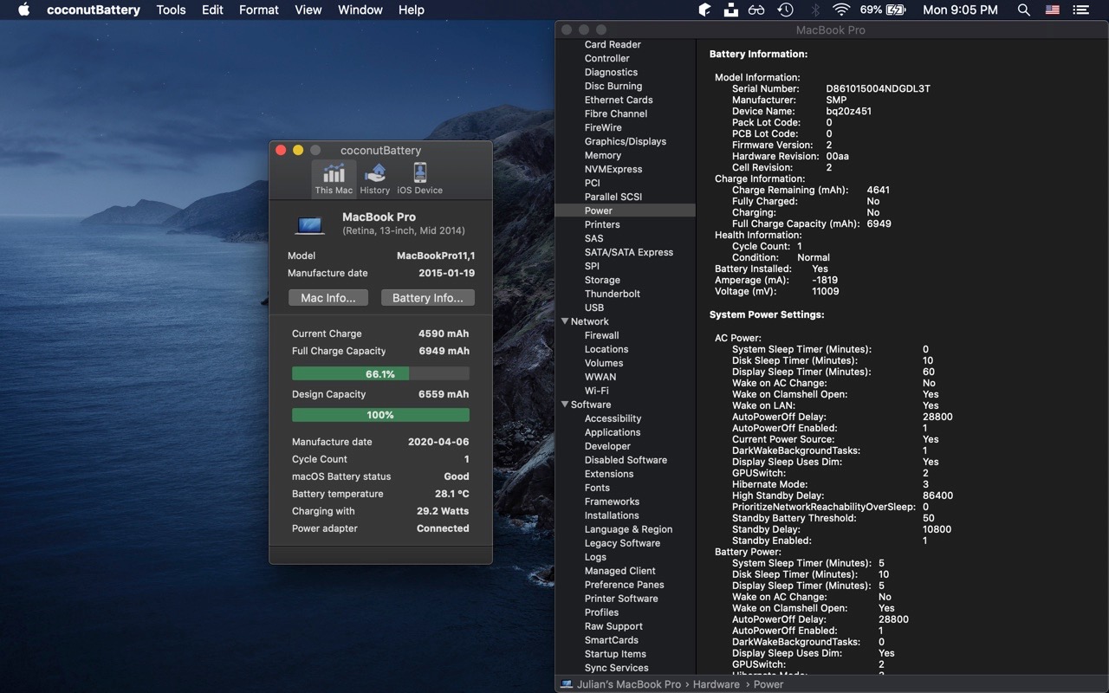Open Notification Center list icon
Screen dimensions: 1109x693
[x=1080, y=10]
